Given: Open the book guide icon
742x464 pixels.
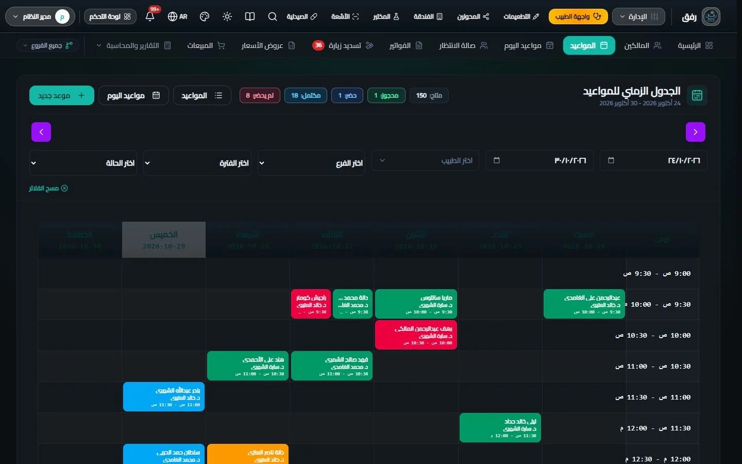Looking at the screenshot, I should coord(250,16).
